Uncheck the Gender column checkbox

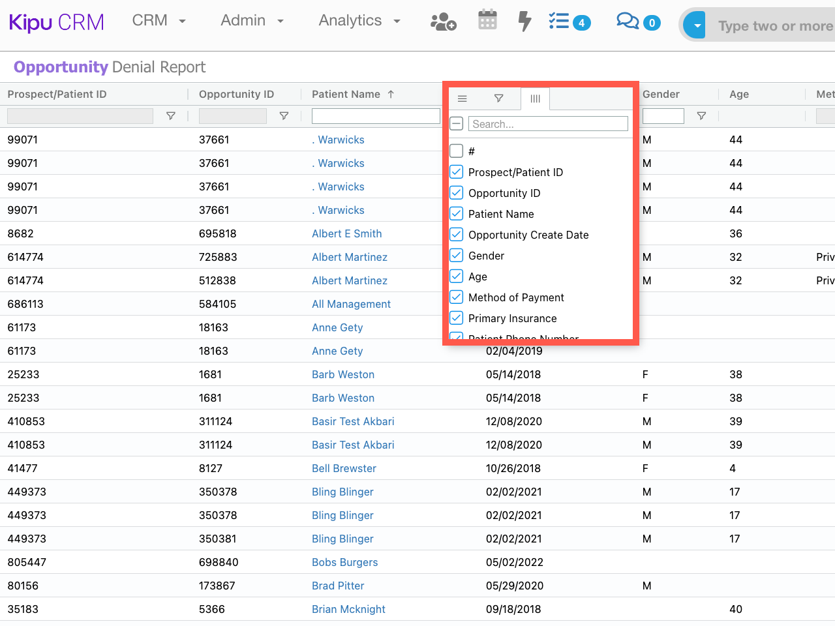(457, 256)
